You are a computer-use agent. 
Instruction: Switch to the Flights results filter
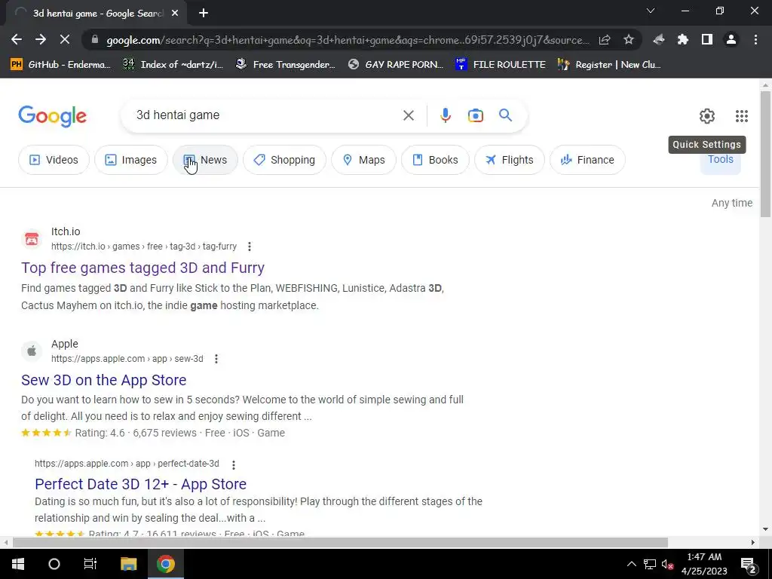(x=509, y=160)
